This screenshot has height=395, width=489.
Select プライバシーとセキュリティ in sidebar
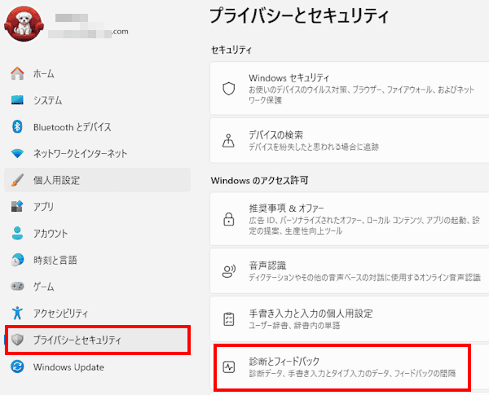point(97,340)
